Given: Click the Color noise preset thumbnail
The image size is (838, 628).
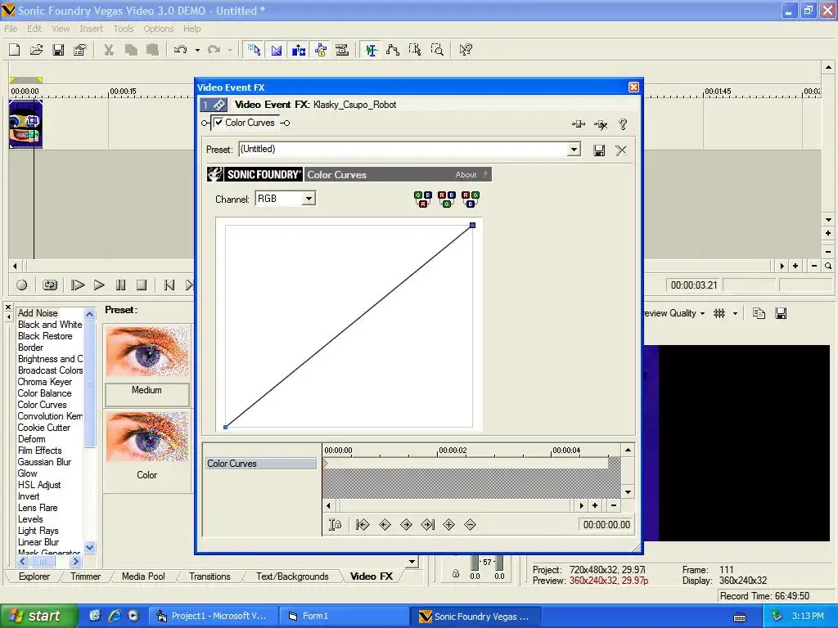Looking at the screenshot, I should (147, 437).
